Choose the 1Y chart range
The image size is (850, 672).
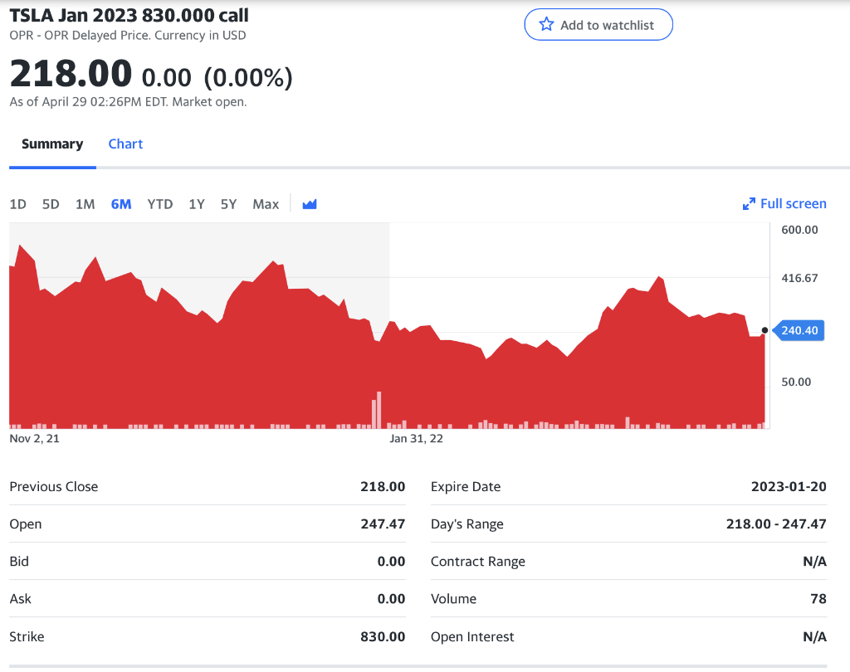coord(196,204)
